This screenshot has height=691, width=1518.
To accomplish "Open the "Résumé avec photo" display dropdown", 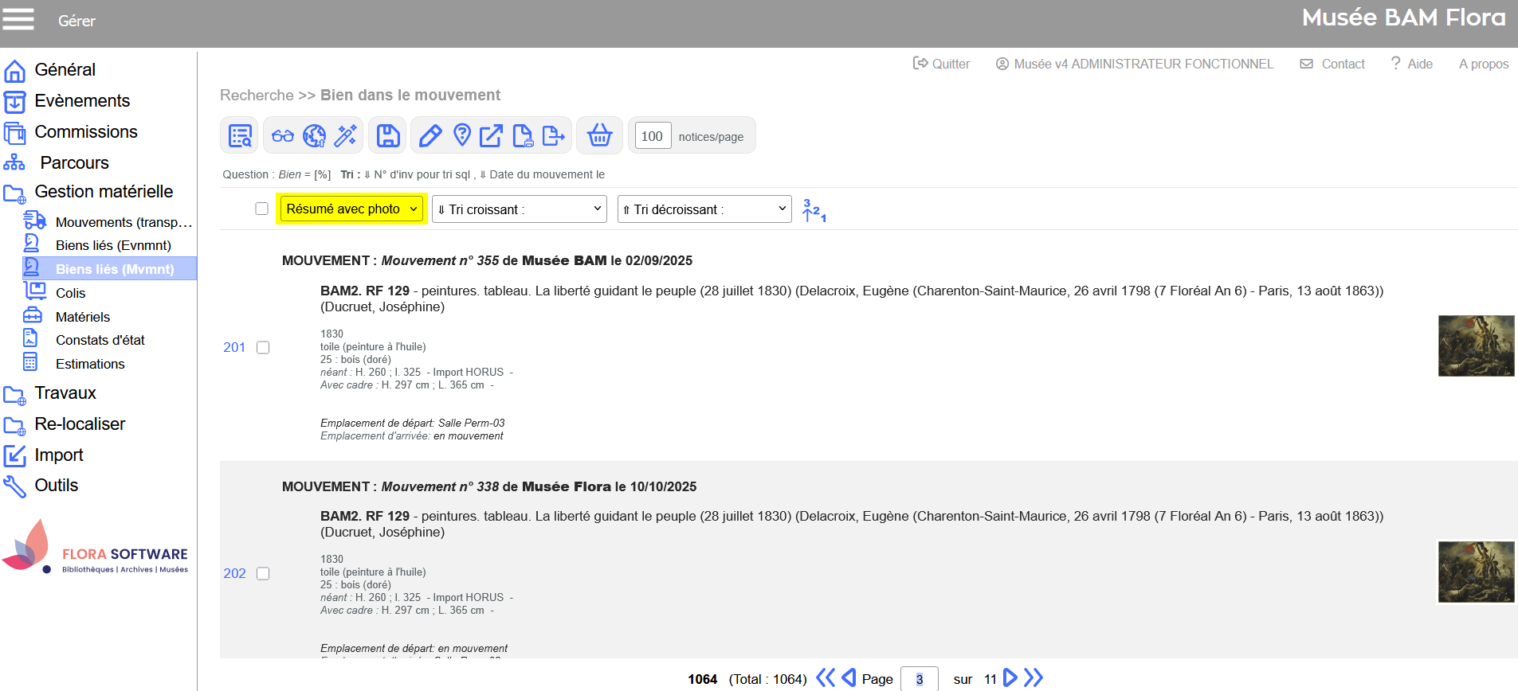I will 351,209.
